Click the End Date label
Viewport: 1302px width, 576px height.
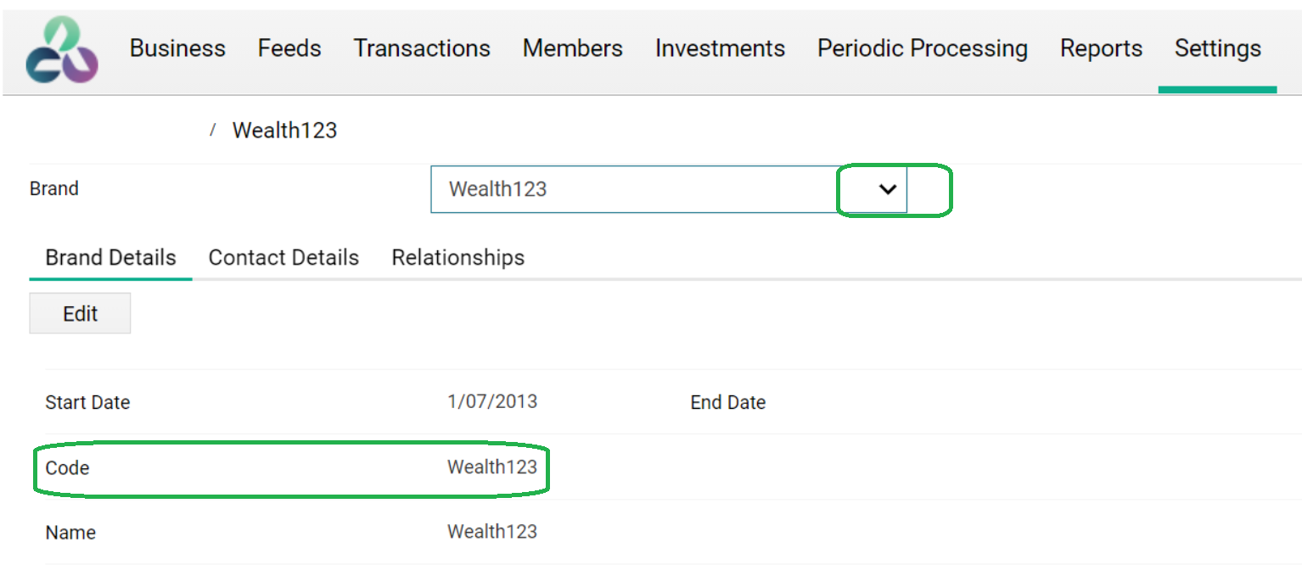727,403
